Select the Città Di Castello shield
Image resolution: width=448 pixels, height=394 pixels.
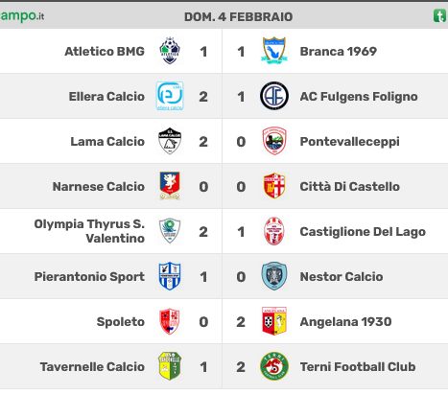coord(274,186)
